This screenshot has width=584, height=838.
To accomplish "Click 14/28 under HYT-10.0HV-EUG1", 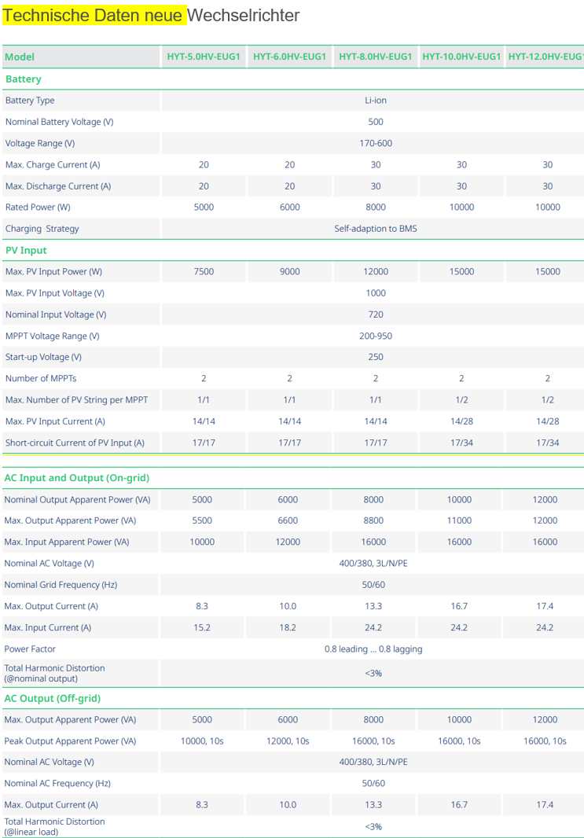I will [461, 421].
